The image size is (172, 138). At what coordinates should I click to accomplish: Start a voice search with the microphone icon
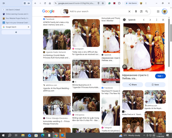pos(136,11)
